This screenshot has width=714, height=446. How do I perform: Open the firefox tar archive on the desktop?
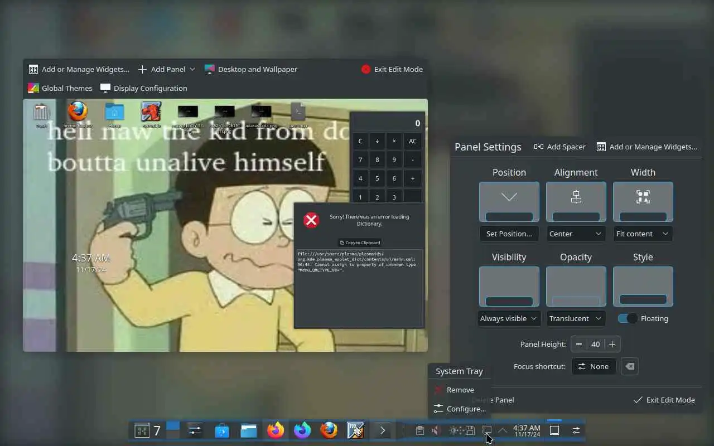tap(78, 115)
